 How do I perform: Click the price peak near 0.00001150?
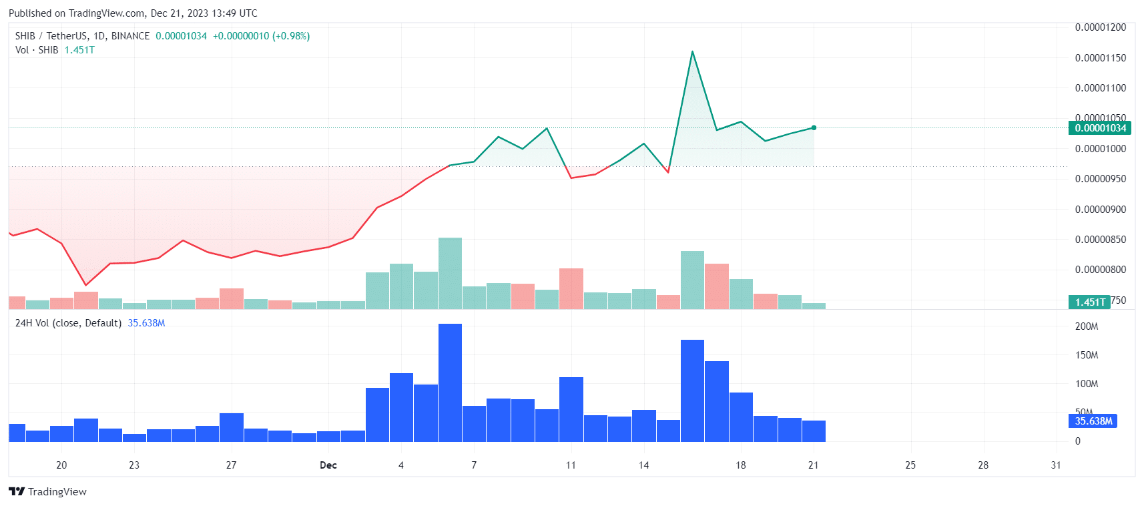(x=692, y=51)
